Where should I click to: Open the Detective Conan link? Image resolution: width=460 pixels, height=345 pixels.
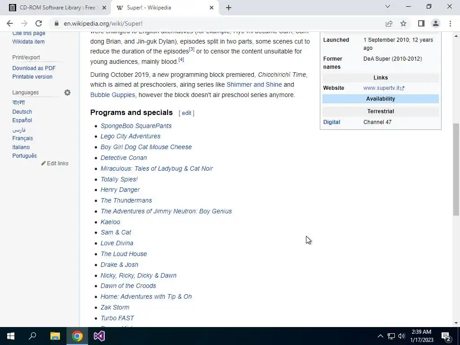click(124, 158)
